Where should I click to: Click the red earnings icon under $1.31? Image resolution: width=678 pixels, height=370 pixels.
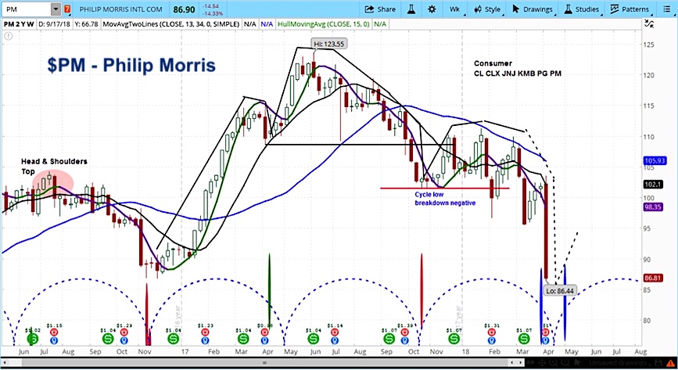point(492,332)
